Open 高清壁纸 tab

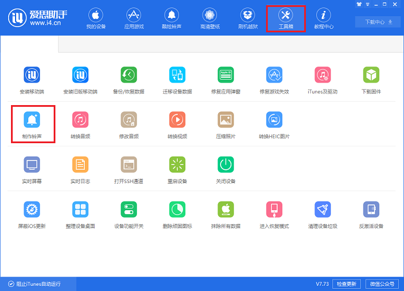[210, 18]
